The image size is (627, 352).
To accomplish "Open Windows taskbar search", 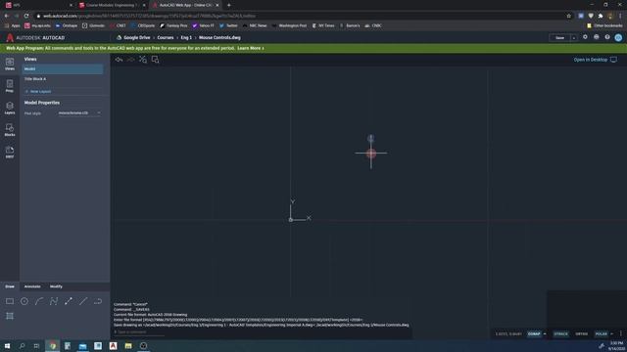I will coord(22,346).
